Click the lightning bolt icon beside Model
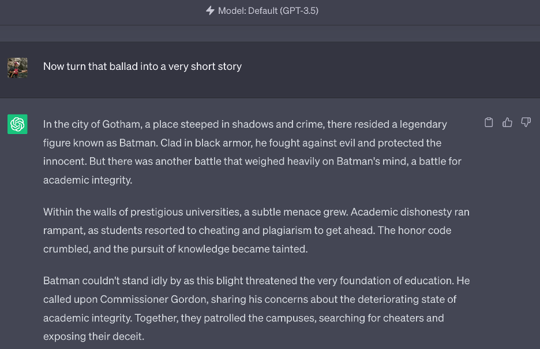 pos(210,10)
